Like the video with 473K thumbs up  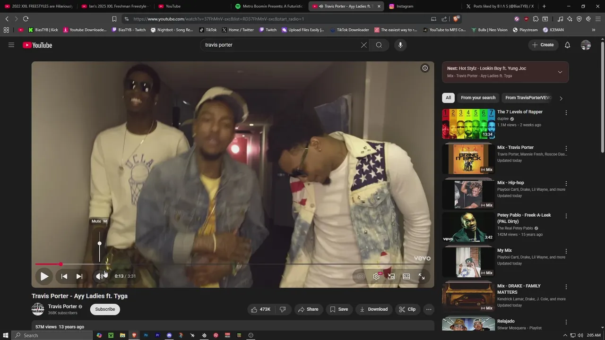260,309
